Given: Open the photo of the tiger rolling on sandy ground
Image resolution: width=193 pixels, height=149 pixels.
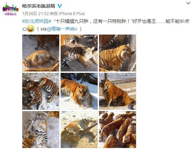Looking at the screenshot, I should tap(79, 130).
